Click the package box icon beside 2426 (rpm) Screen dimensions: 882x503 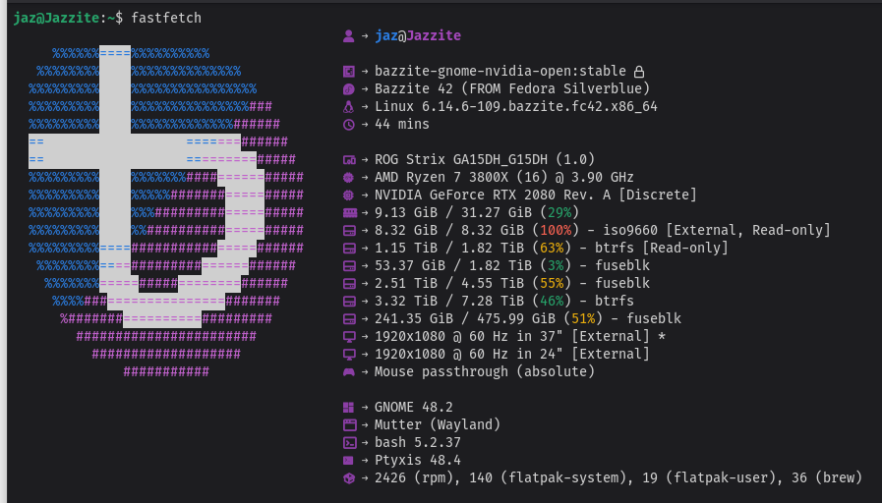pos(349,478)
